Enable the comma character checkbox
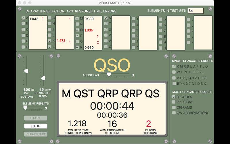The image size is (230, 144). pos(189,25)
